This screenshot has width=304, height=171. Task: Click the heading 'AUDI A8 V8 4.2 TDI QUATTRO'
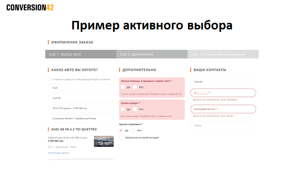74,129
